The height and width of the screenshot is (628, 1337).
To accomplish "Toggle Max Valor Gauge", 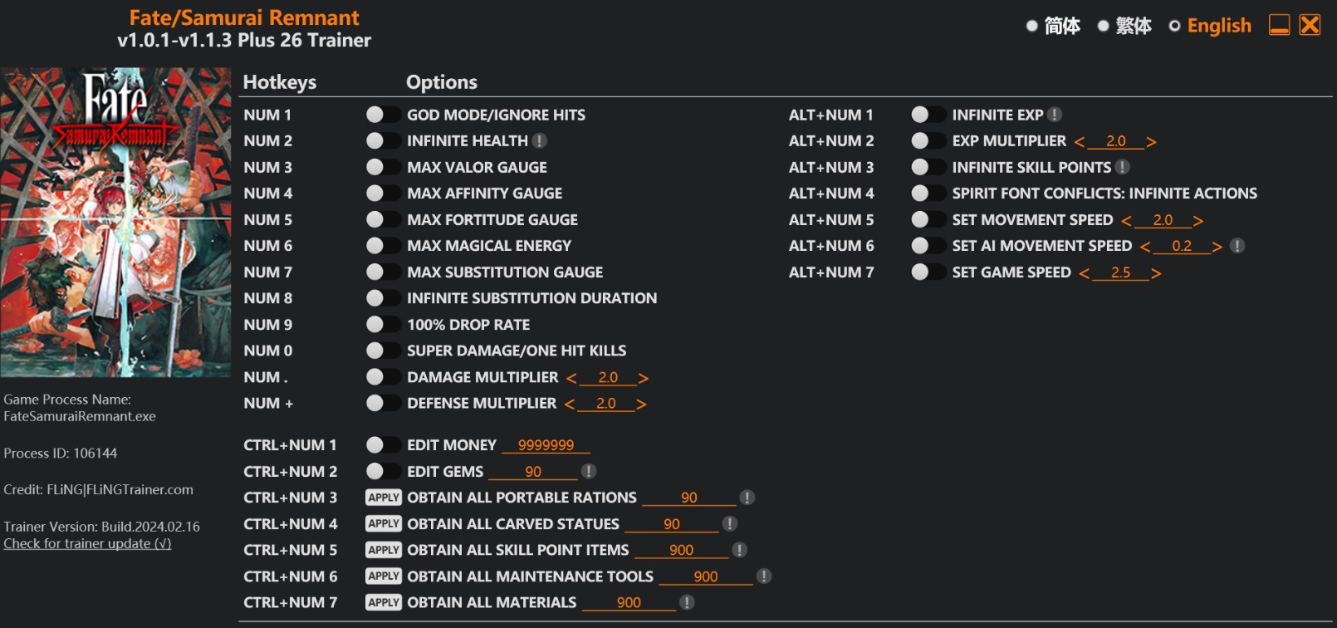I will (x=383, y=167).
